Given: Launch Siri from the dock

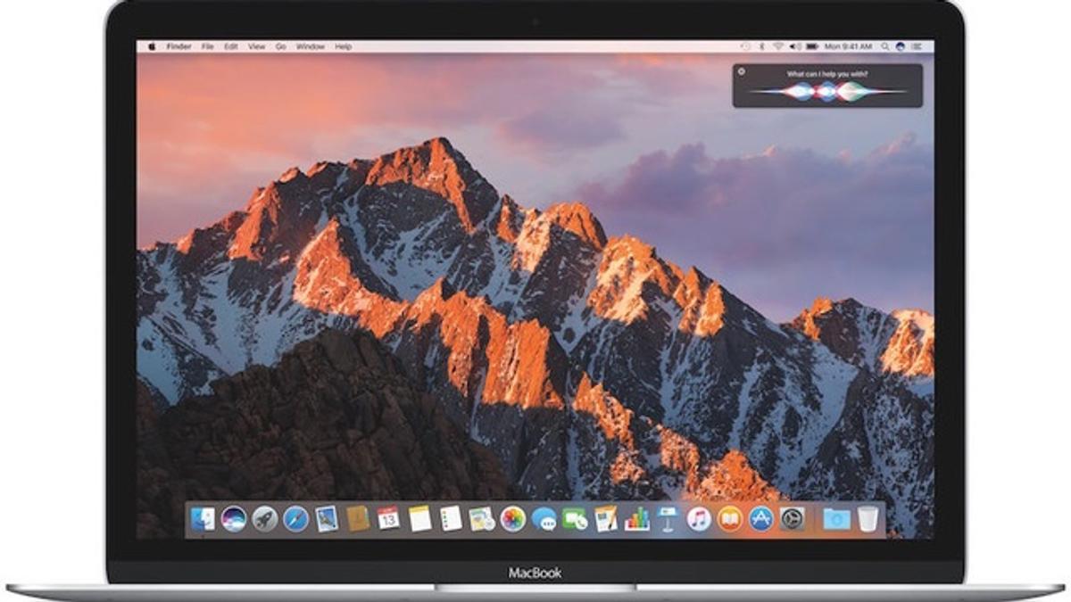Looking at the screenshot, I should [x=234, y=518].
